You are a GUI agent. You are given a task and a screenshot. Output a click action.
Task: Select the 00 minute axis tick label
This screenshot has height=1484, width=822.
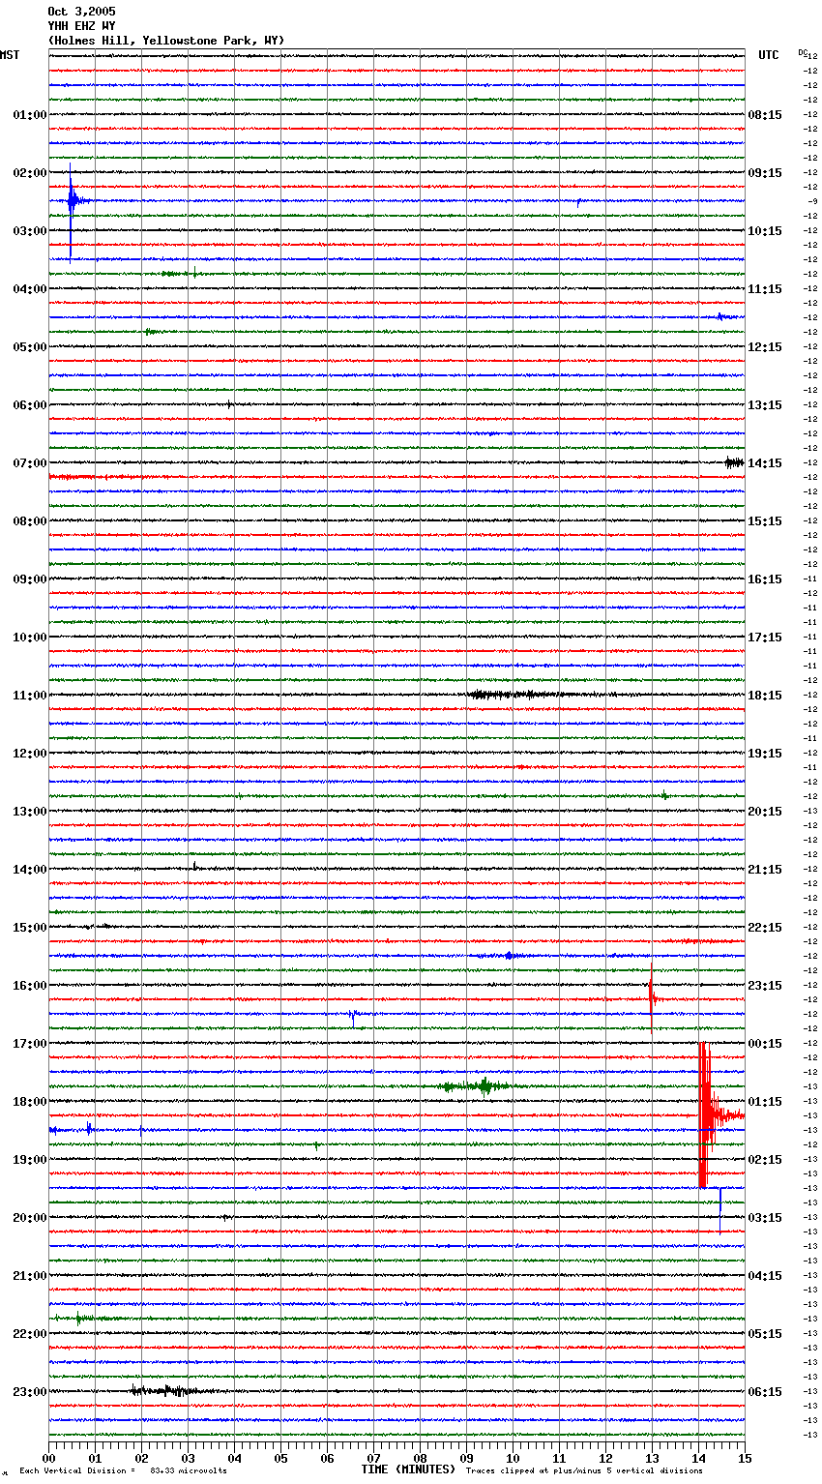coord(48,1458)
